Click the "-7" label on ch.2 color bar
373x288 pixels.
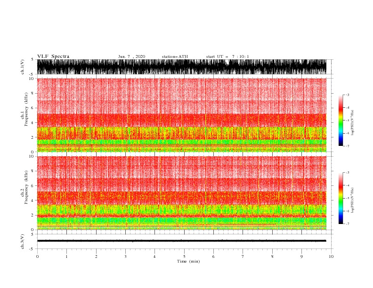point(348,224)
